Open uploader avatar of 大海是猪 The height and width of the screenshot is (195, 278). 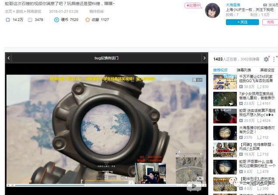212,10
